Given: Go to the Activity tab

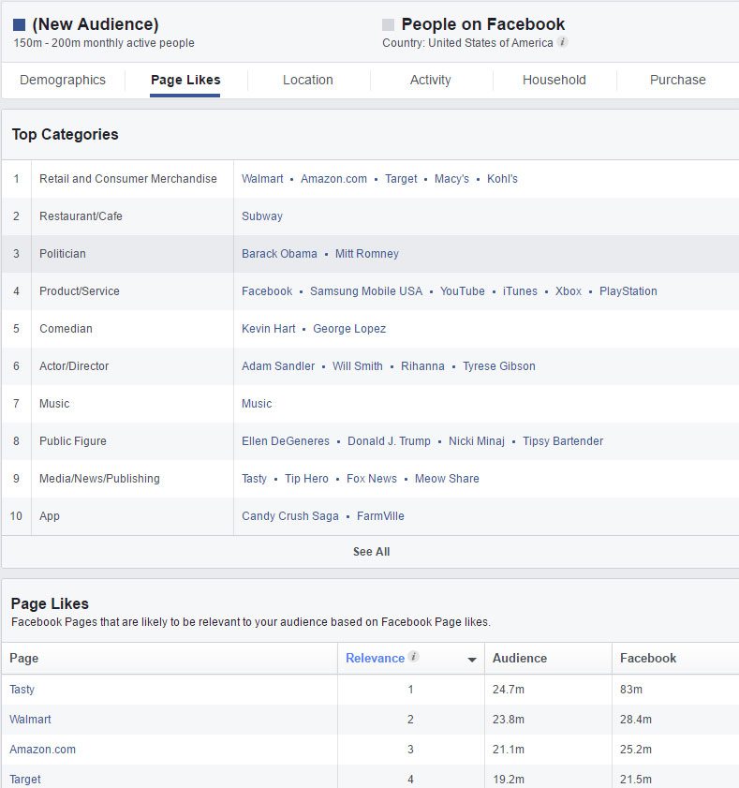Looking at the screenshot, I should [431, 80].
